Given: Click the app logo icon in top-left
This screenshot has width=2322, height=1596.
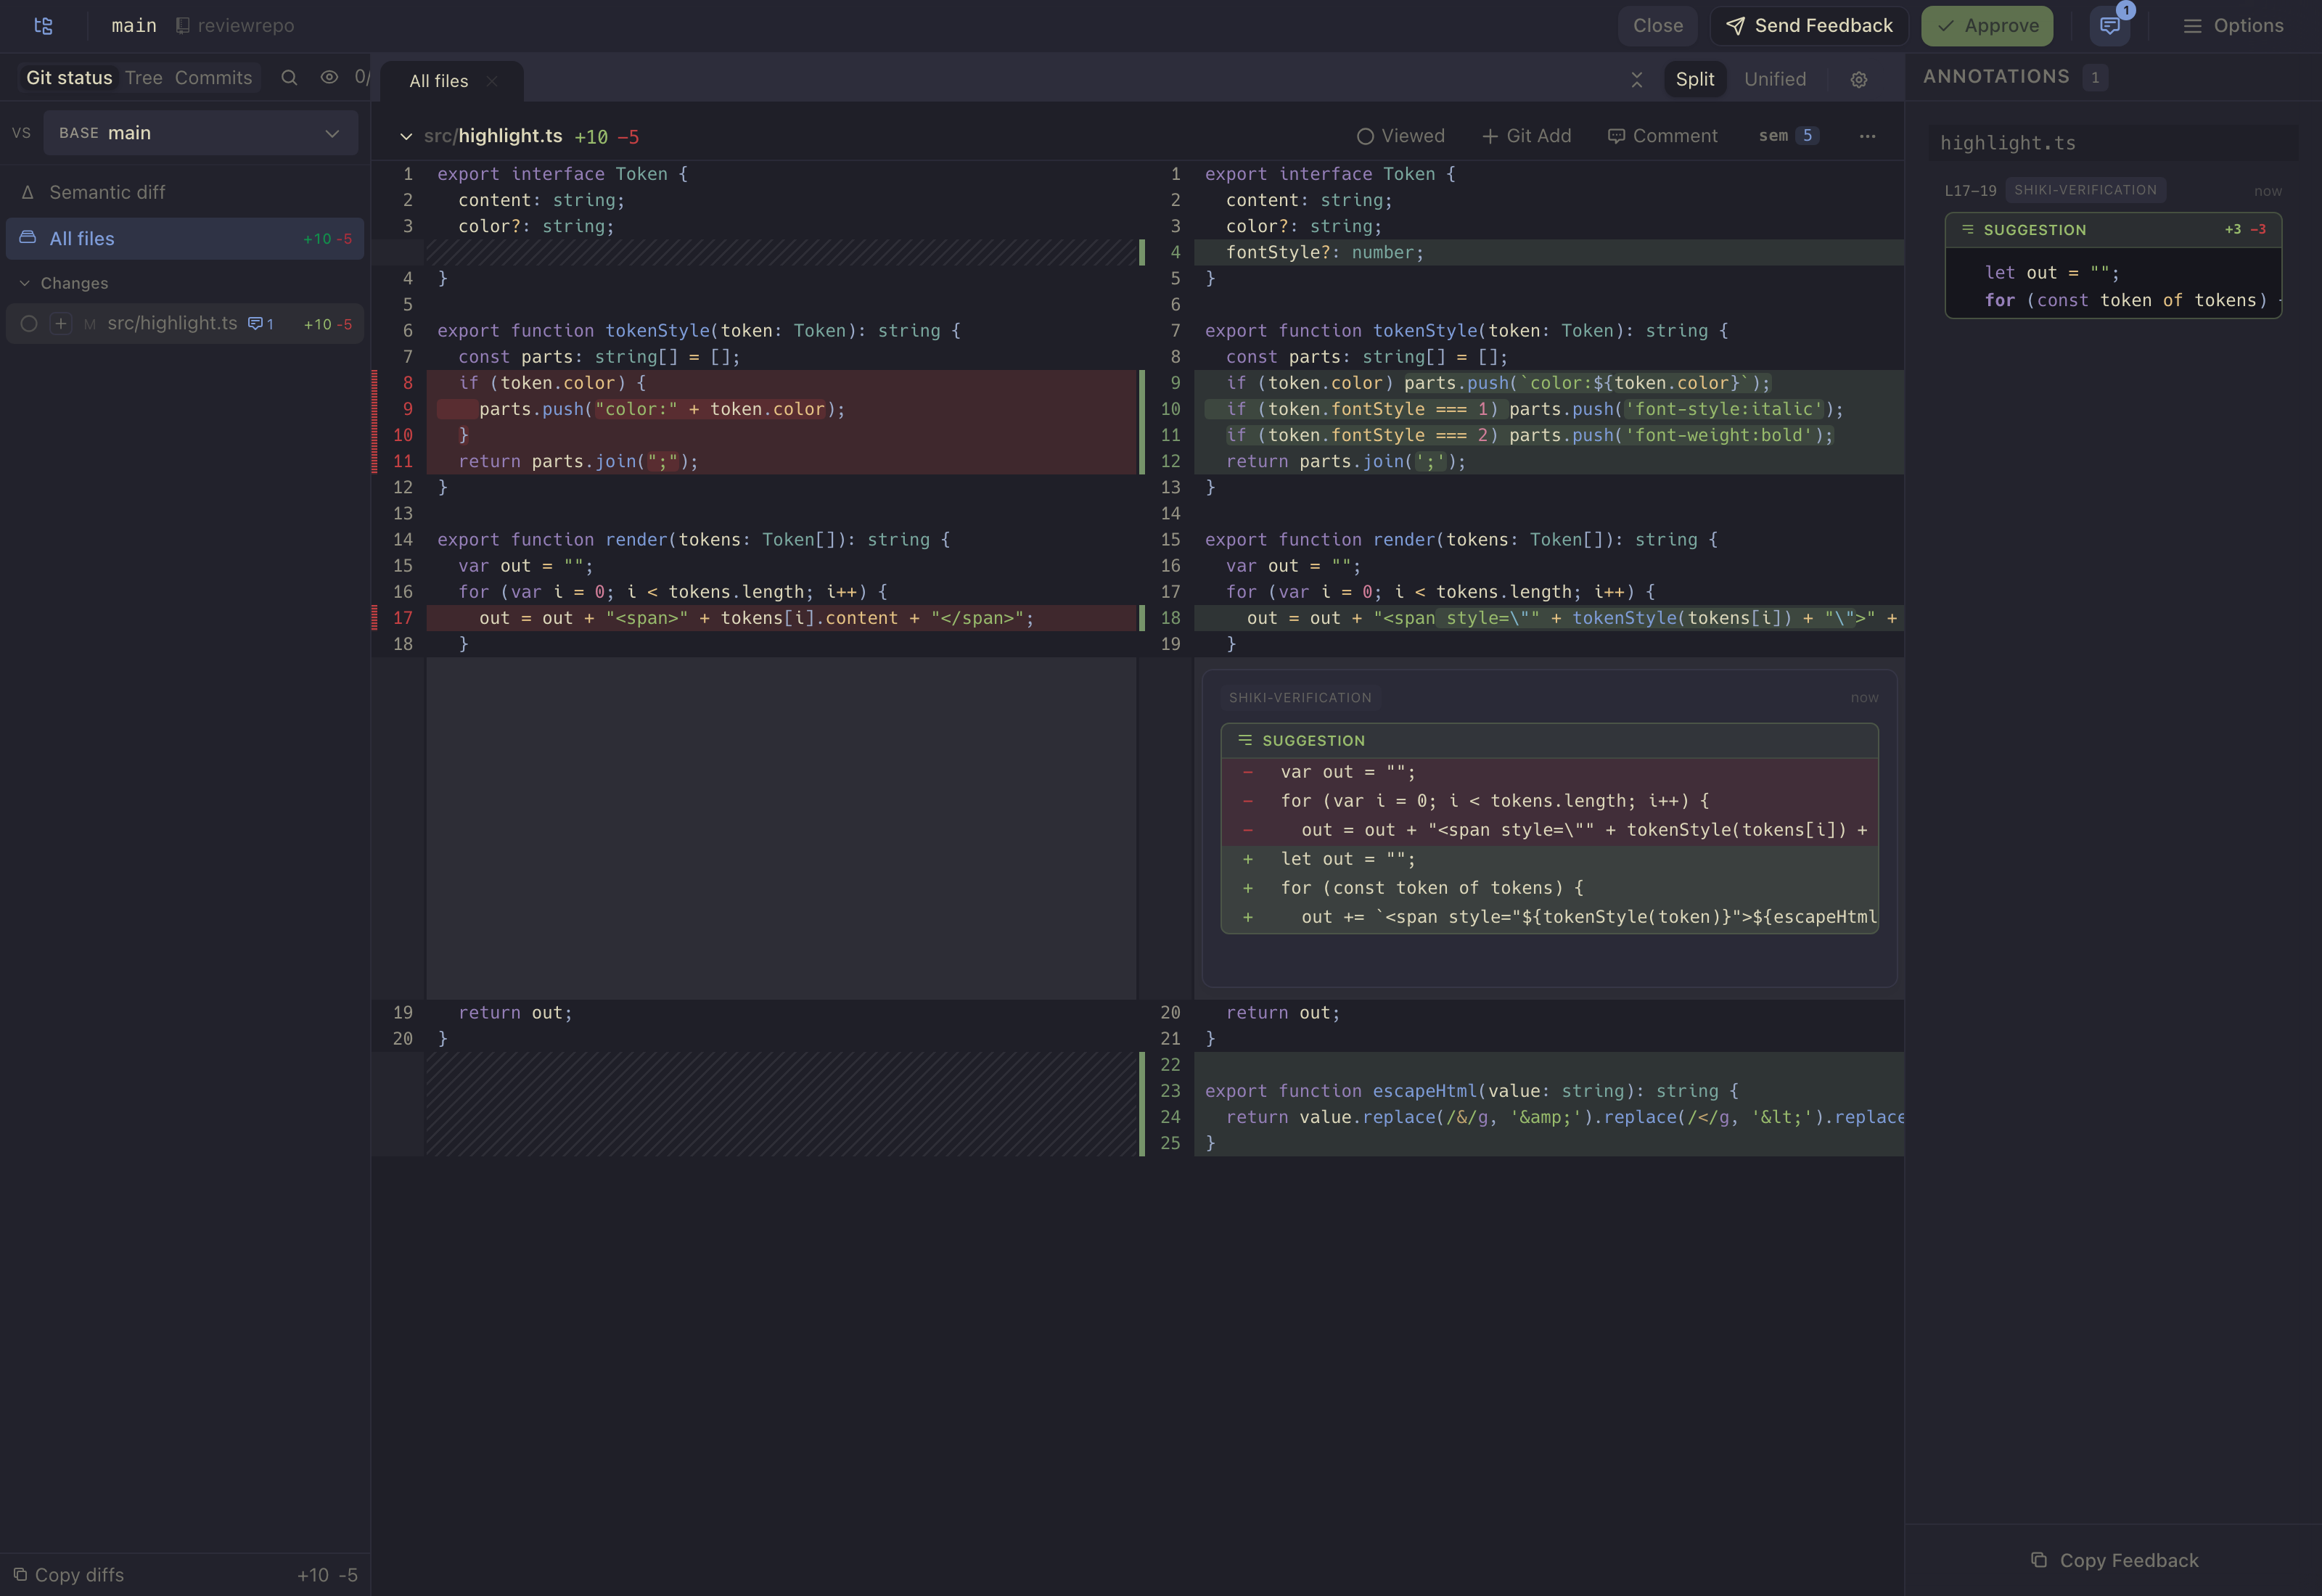Looking at the screenshot, I should click(x=43, y=26).
